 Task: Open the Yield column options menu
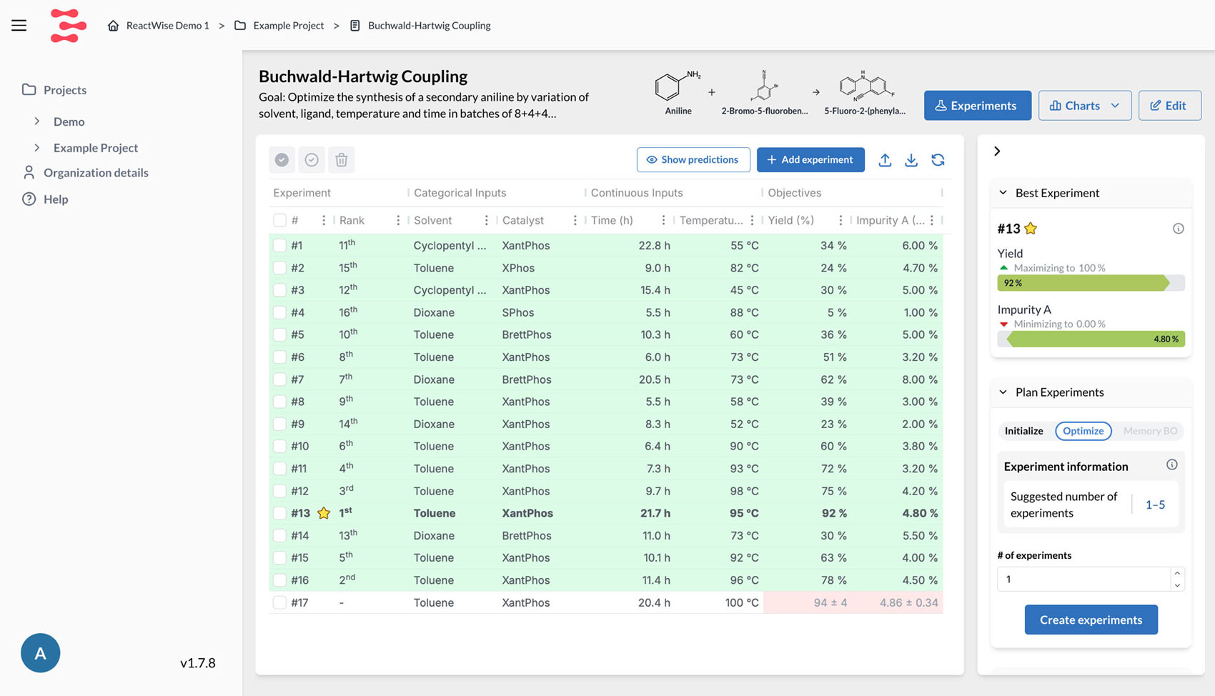[x=840, y=220]
